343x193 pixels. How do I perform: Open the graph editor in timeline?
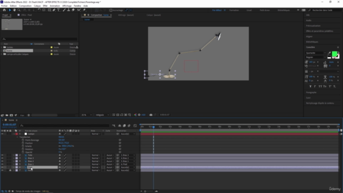[135, 125]
